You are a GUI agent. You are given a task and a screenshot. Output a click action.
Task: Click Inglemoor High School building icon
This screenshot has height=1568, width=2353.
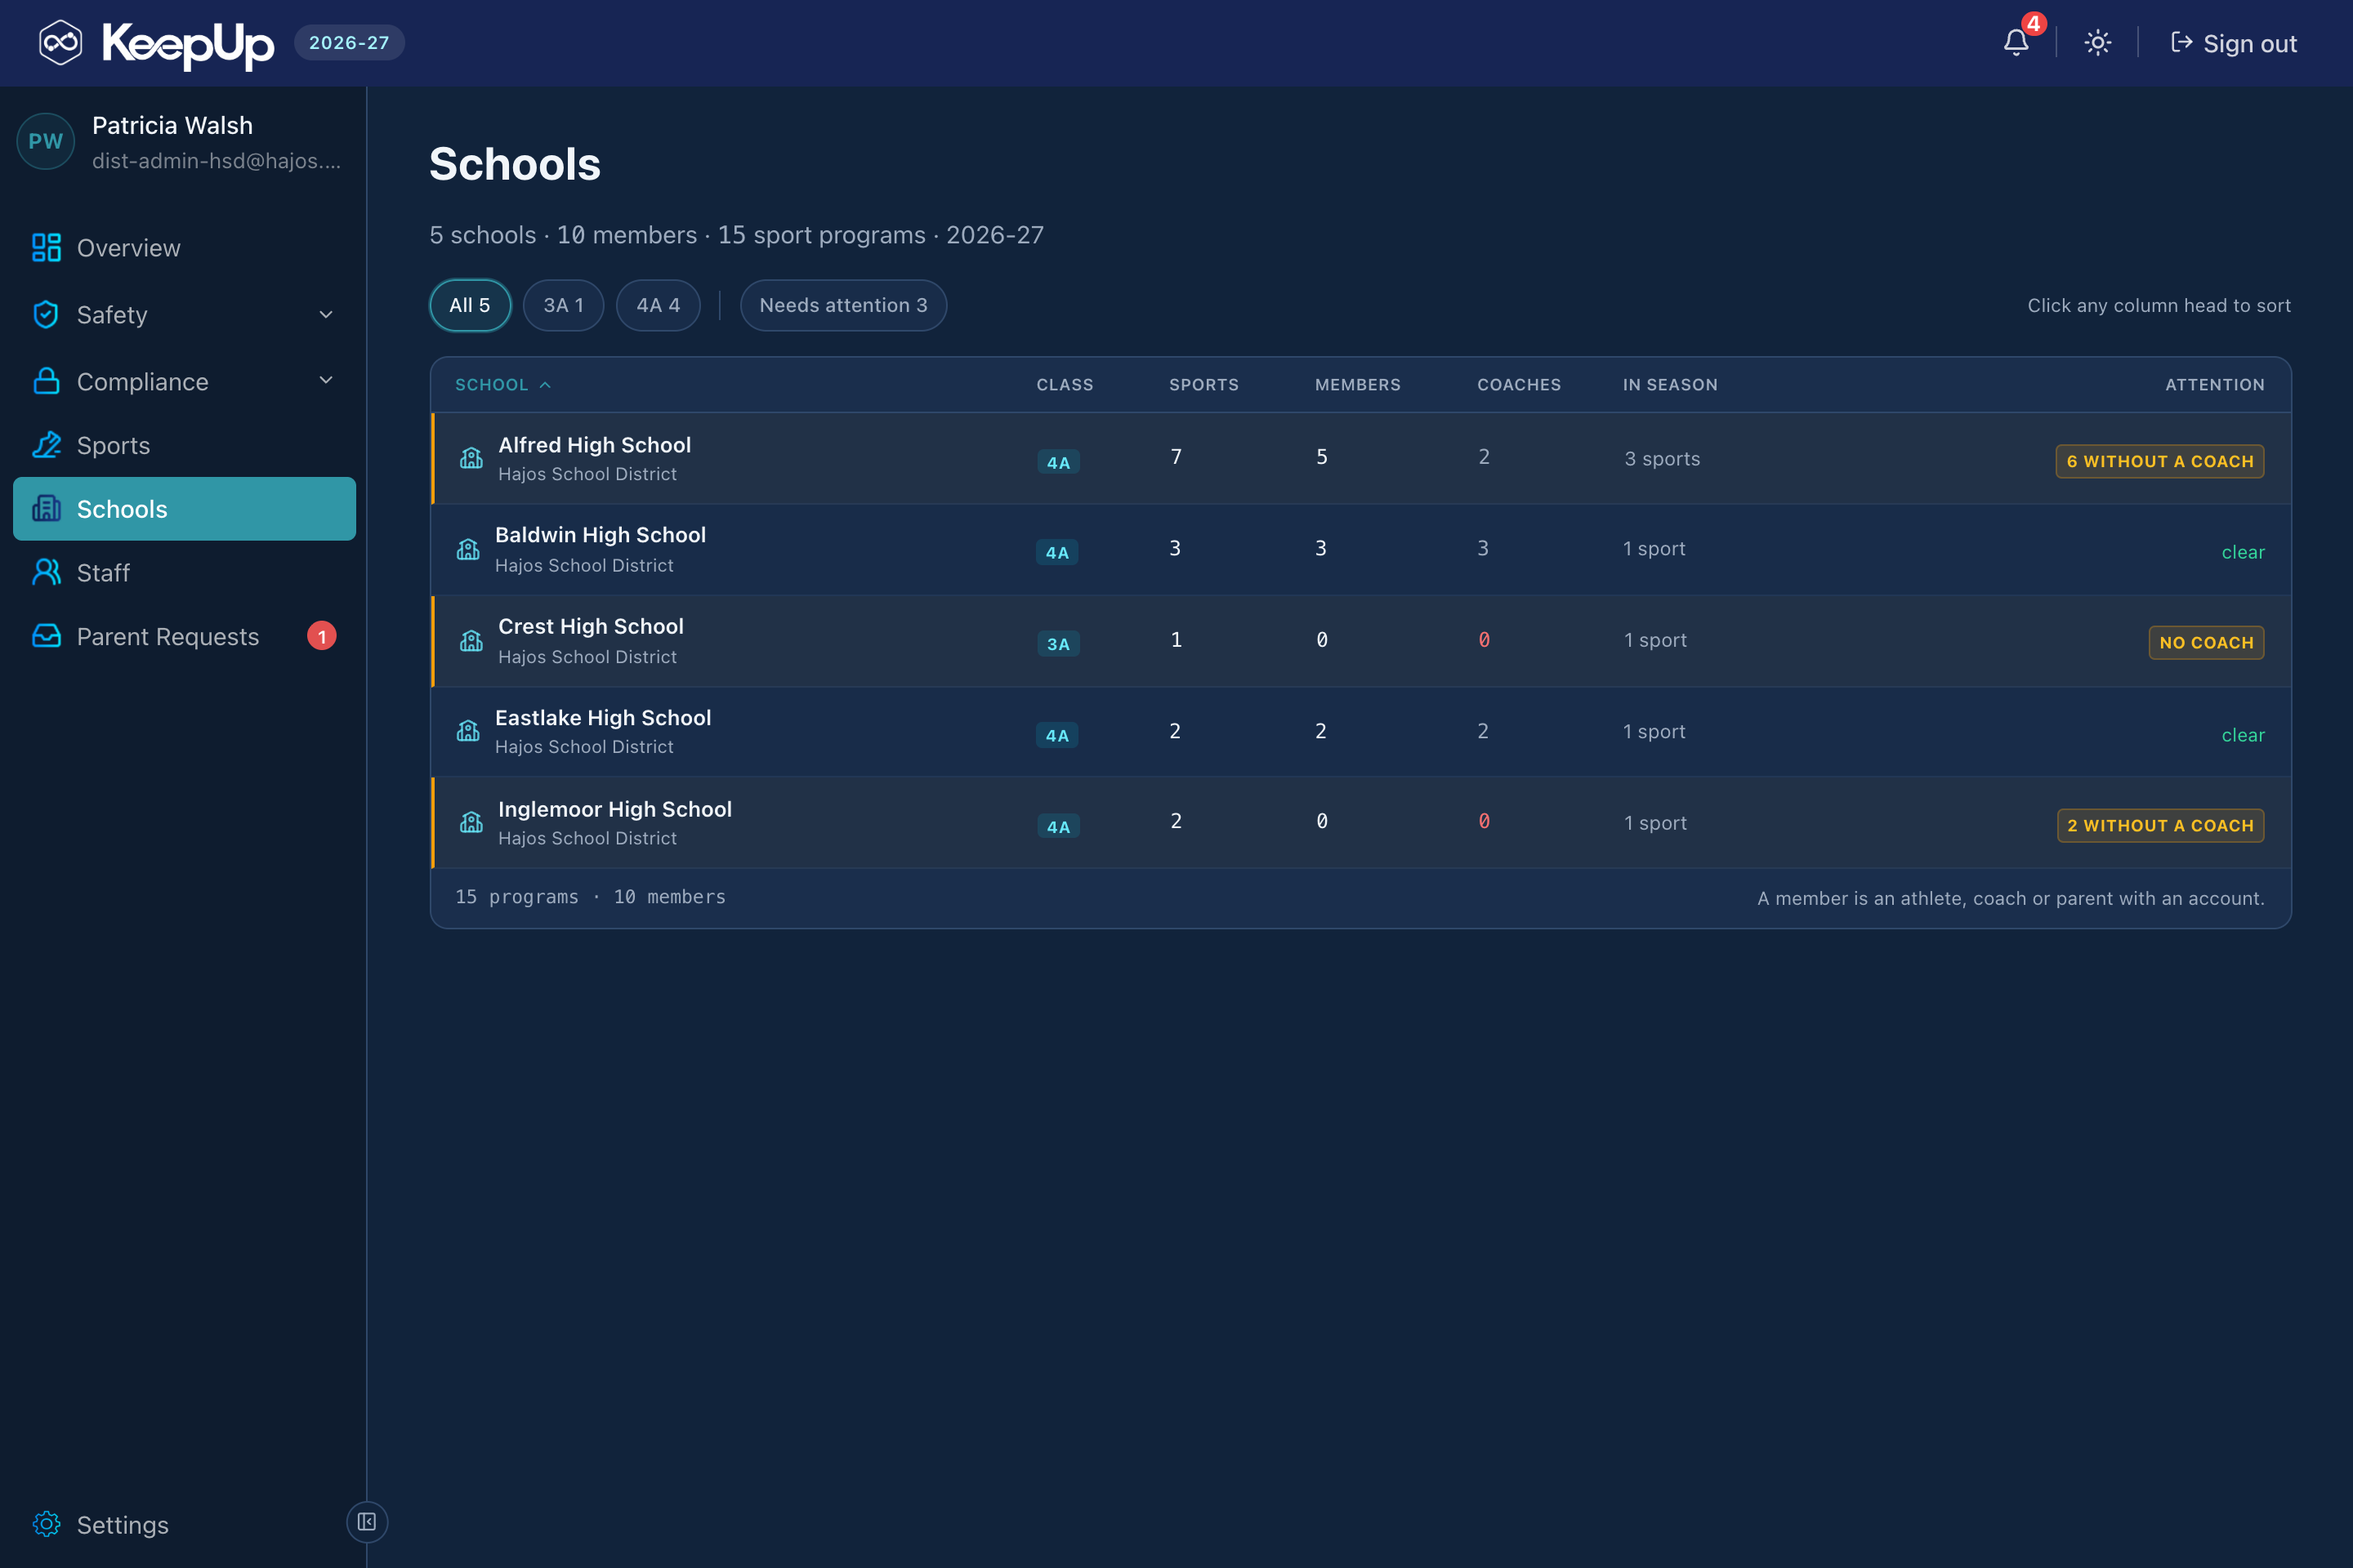(471, 822)
